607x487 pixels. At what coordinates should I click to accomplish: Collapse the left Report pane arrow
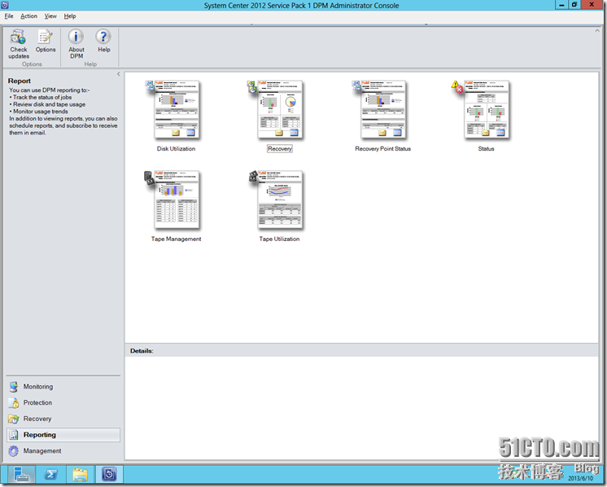click(119, 74)
